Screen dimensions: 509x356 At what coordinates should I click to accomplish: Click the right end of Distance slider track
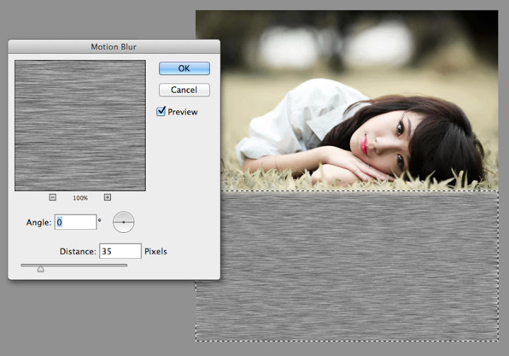[126, 265]
